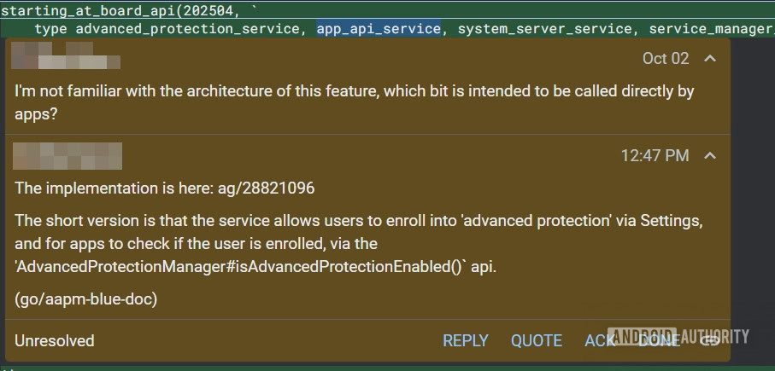Click the highlighted app_api_service token
775x371 pixels.
coord(379,29)
